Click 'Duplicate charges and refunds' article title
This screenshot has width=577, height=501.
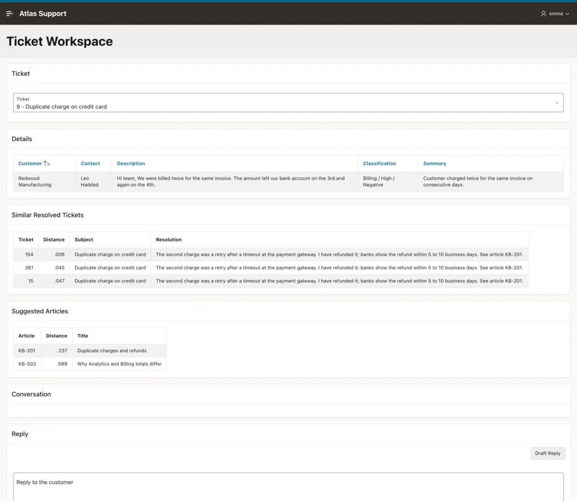112,351
